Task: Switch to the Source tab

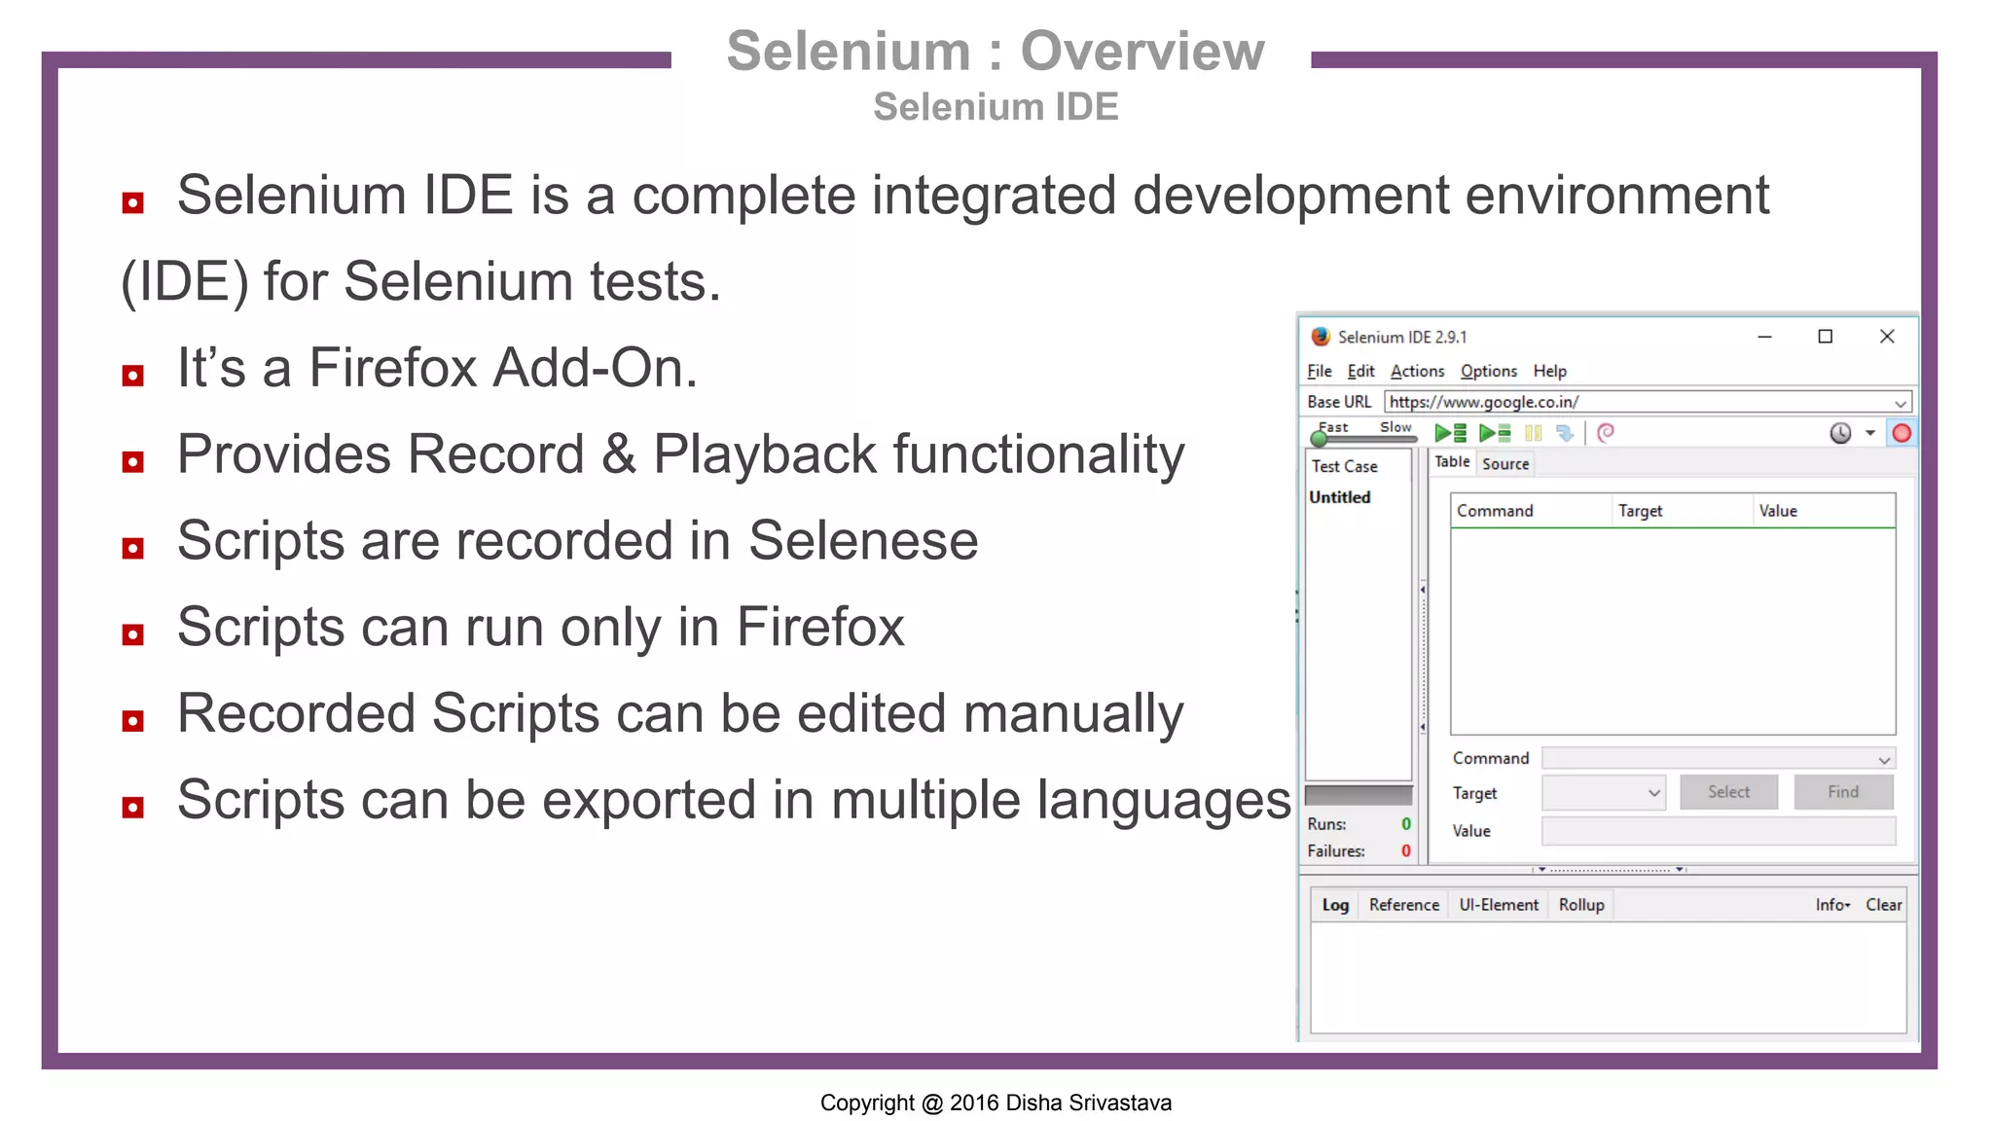Action: click(1505, 464)
